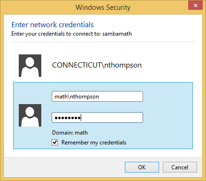This screenshot has height=181, width=206.
Task: Select the CONNECTICUT\nthompson account name
Action: (x=97, y=65)
